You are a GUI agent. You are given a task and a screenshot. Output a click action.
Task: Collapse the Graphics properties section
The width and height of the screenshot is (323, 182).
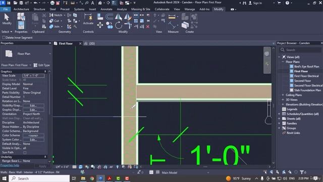[x=45, y=71]
